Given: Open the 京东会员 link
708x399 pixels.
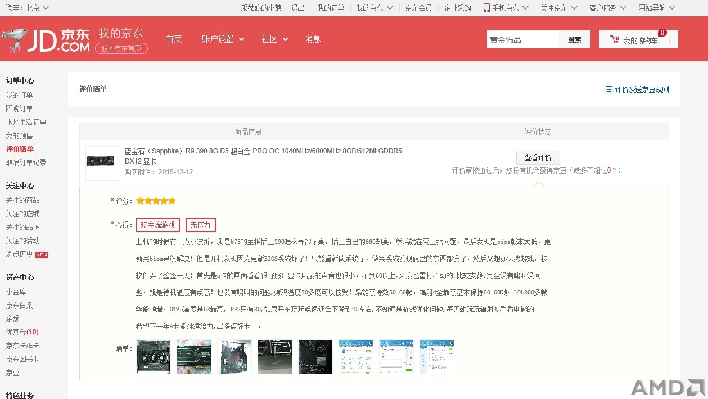Looking at the screenshot, I should point(418,8).
